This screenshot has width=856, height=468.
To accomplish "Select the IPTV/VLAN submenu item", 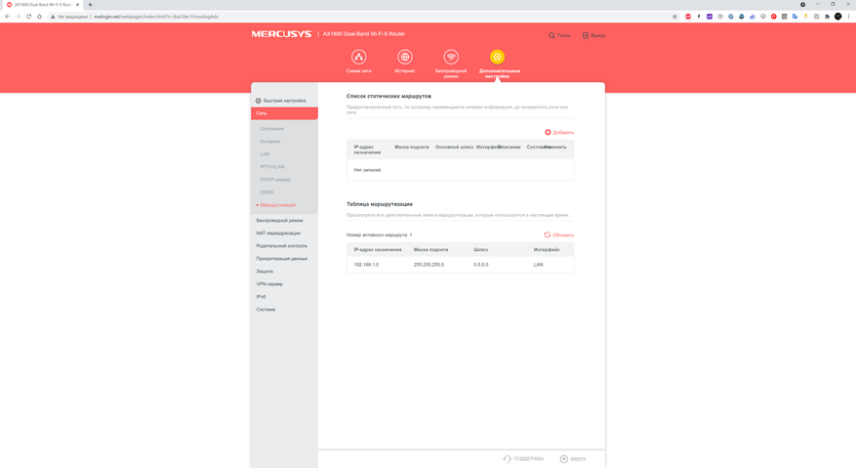I will tap(271, 167).
